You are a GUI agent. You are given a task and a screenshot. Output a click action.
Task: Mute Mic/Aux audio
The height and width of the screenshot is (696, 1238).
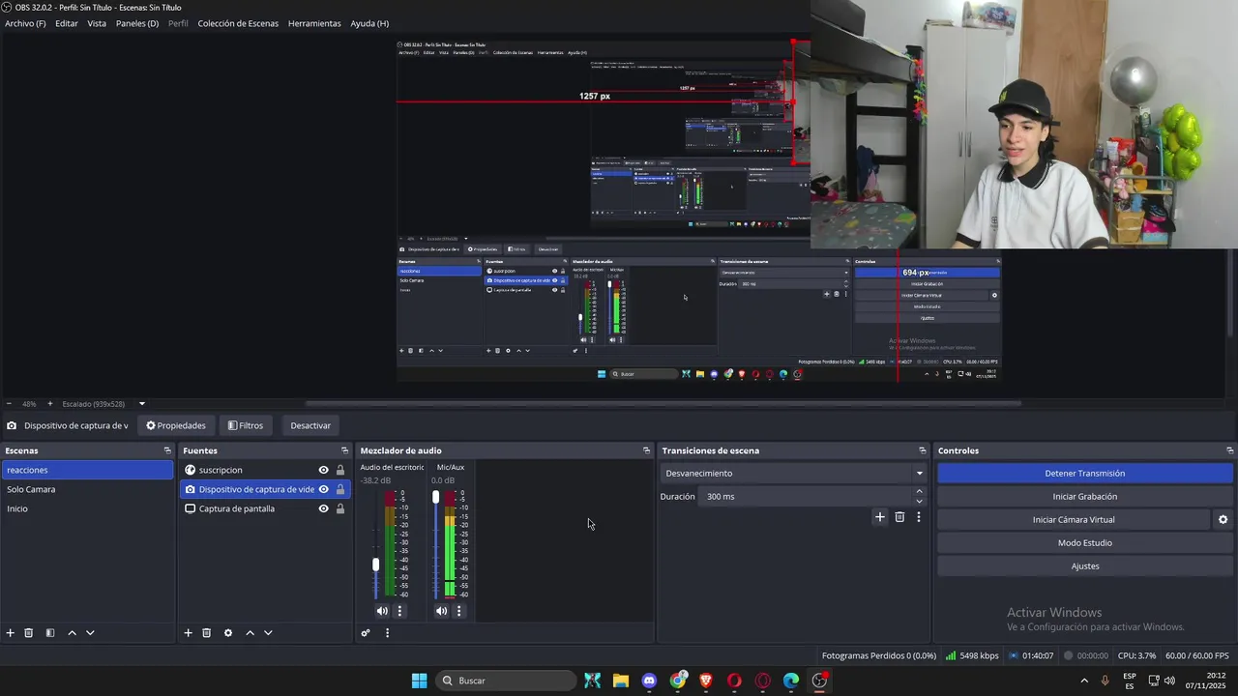pyautogui.click(x=441, y=611)
